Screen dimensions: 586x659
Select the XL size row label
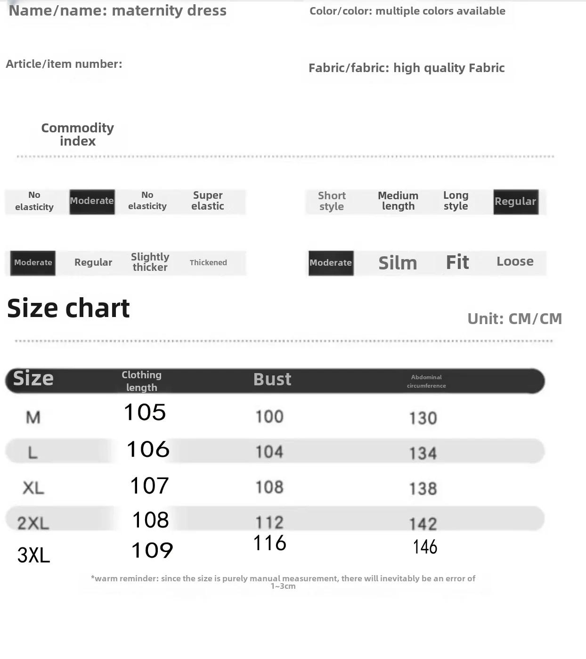tap(33, 488)
